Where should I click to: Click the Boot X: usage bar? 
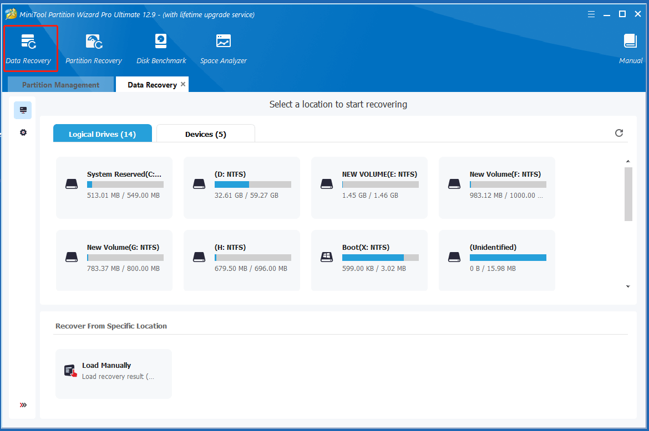pyautogui.click(x=381, y=258)
